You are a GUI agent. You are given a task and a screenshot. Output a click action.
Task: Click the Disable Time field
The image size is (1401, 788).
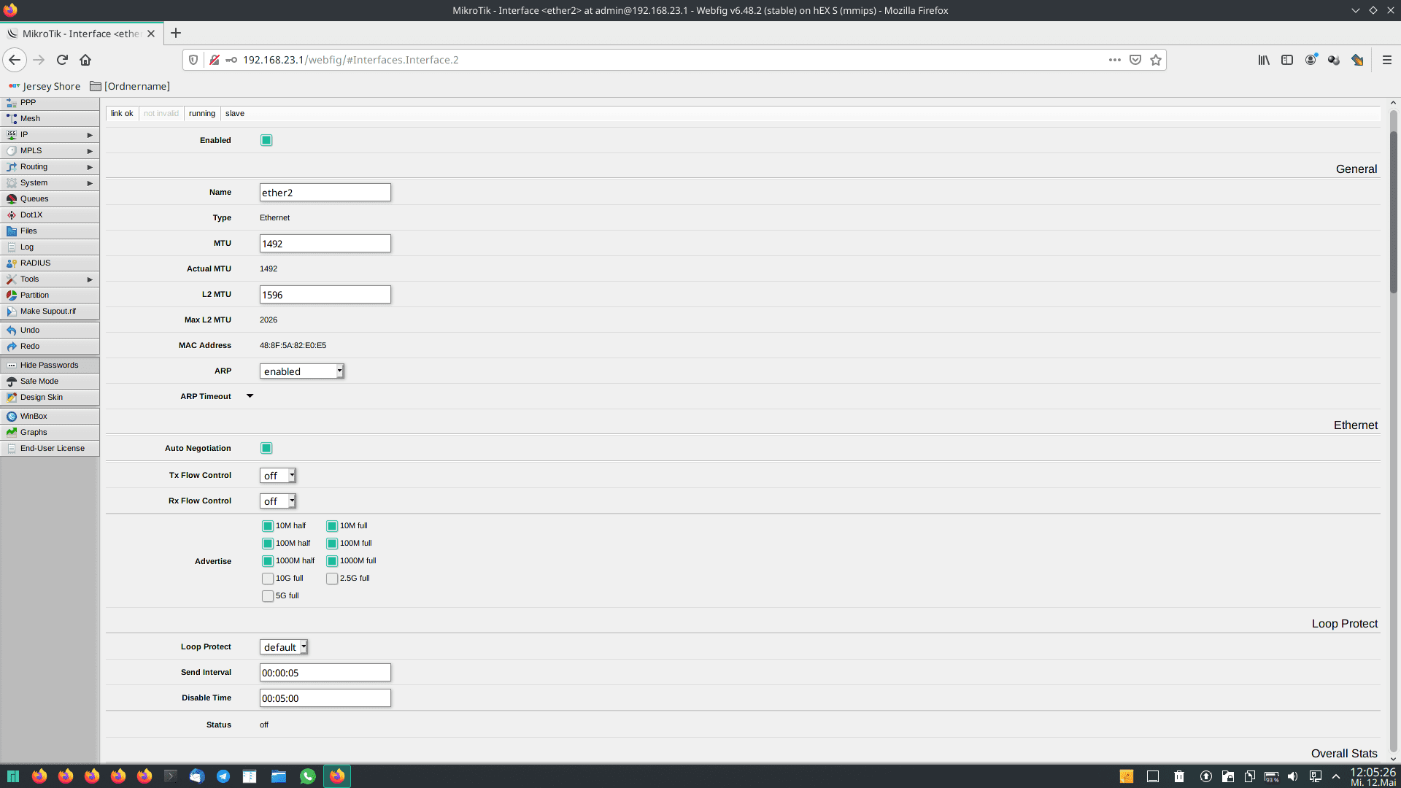[325, 698]
